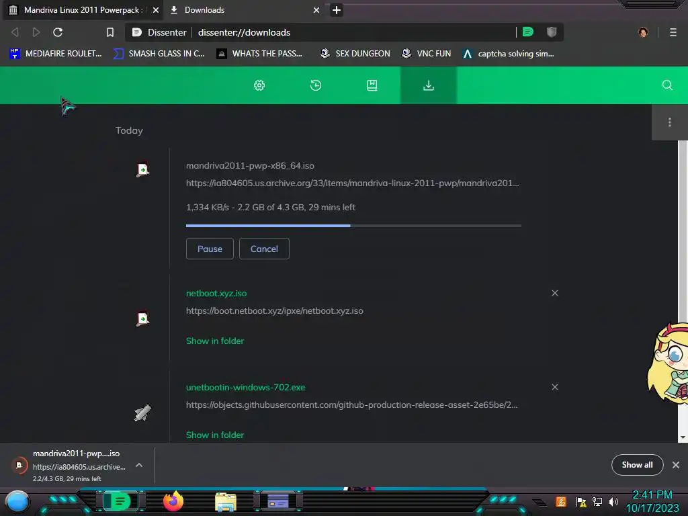Open MEDIAFIRE ROULET... bookmark
Screen dimensions: 688x516
[x=56, y=54]
